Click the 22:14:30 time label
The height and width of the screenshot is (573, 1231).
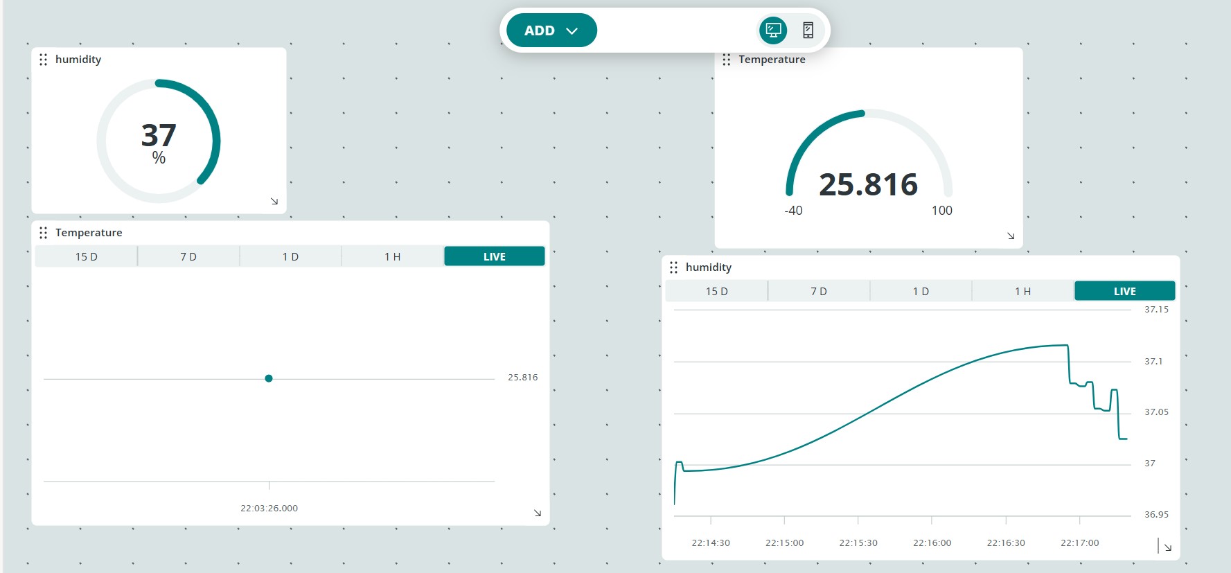[711, 543]
